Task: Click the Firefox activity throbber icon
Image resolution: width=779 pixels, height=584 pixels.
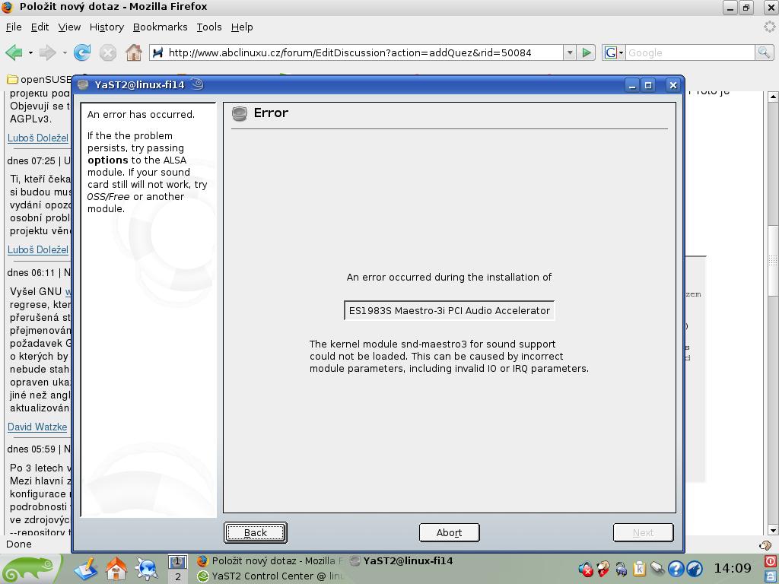Action: [769, 27]
